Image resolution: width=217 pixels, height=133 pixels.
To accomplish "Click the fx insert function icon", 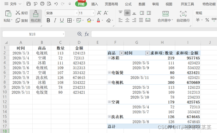I will (x=87, y=34).
